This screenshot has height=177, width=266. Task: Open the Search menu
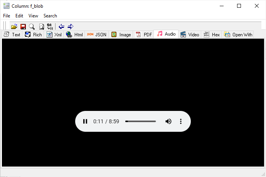(50, 16)
